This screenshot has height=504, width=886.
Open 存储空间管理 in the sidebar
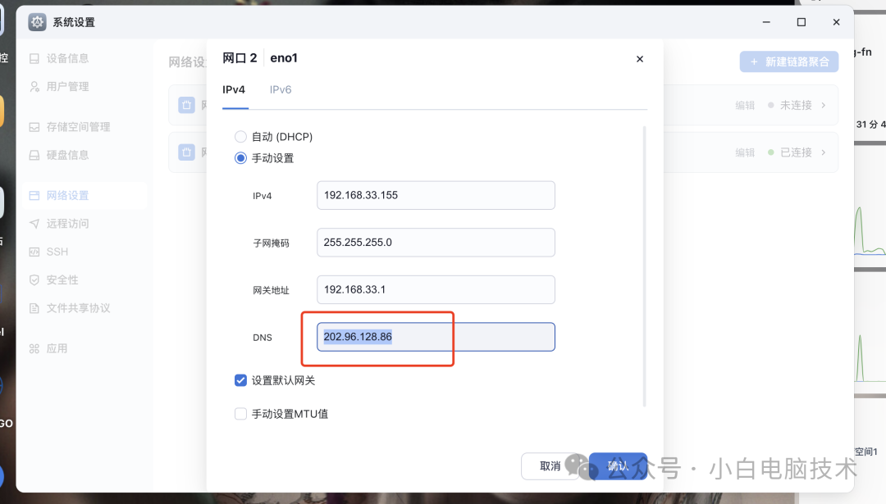click(77, 126)
